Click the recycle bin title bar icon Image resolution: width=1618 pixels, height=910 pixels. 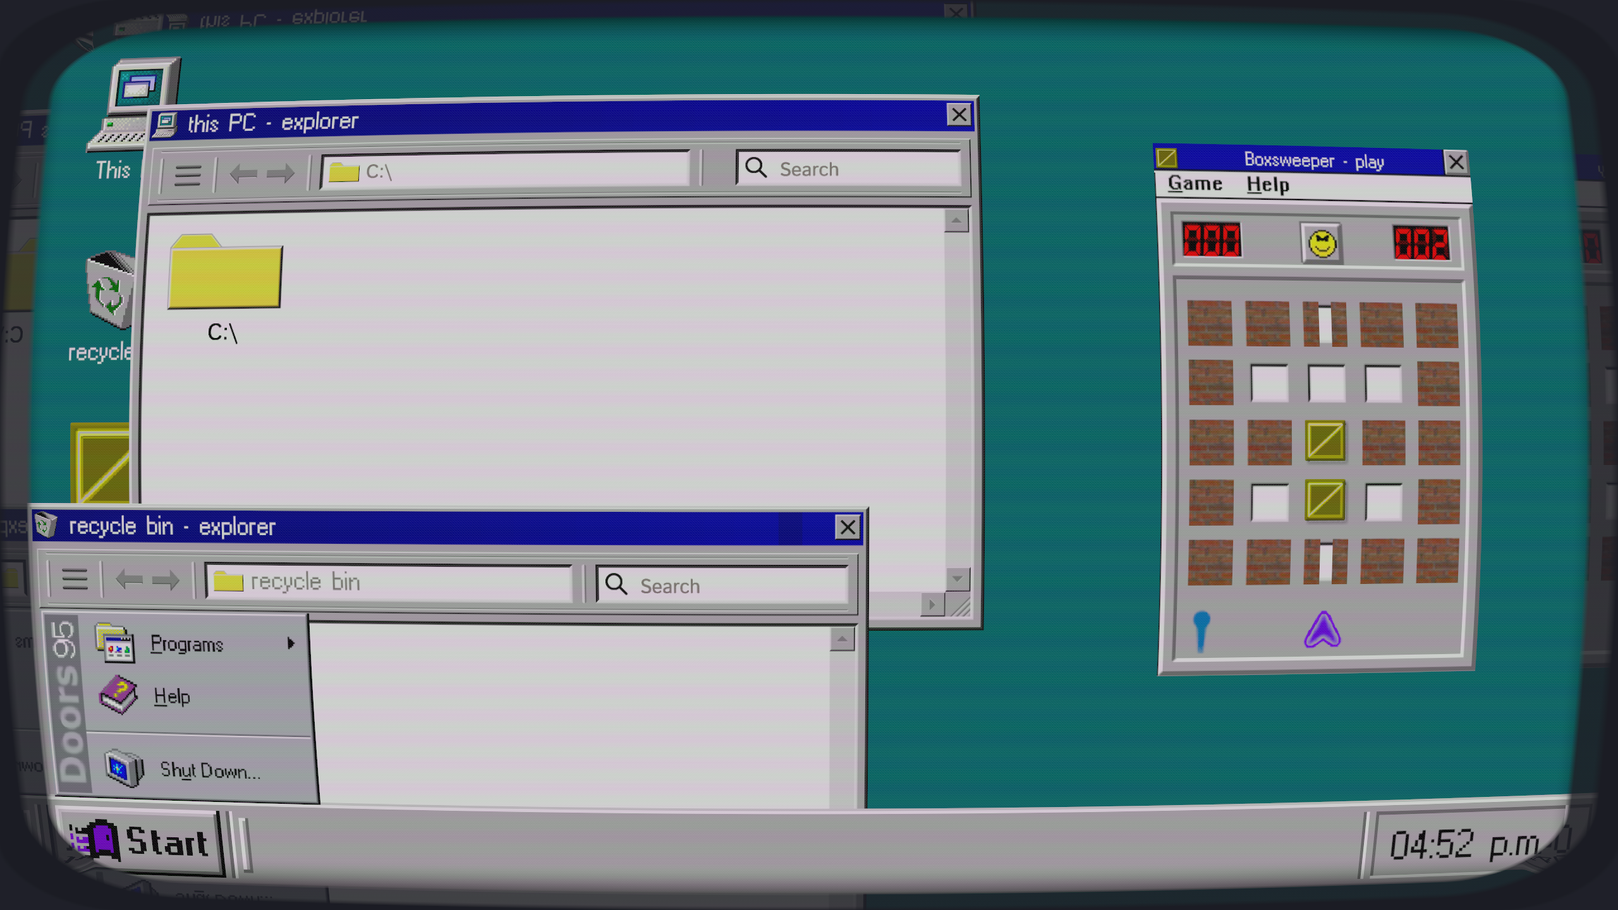[46, 525]
